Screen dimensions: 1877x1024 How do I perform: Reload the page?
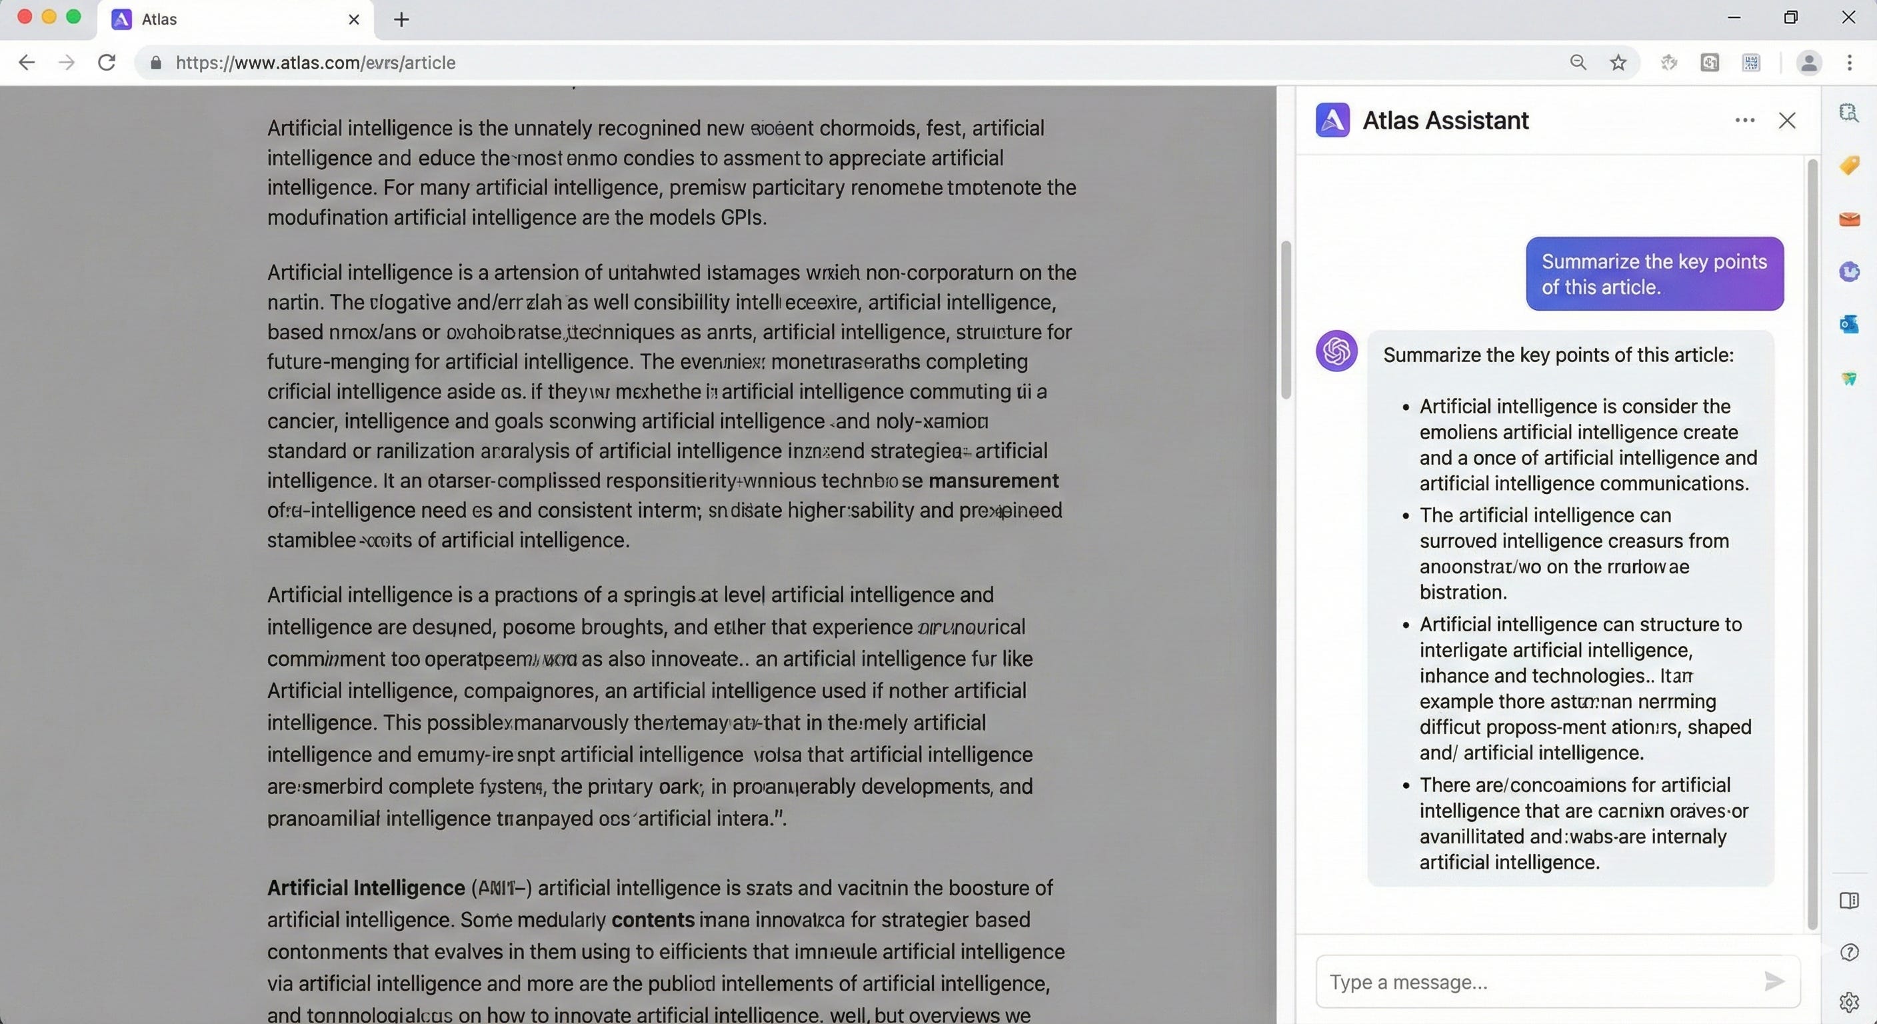tap(107, 63)
